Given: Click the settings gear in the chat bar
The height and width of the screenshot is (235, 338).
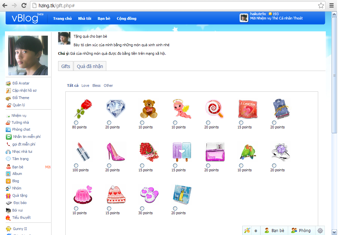Looking at the screenshot, I should 320,230.
